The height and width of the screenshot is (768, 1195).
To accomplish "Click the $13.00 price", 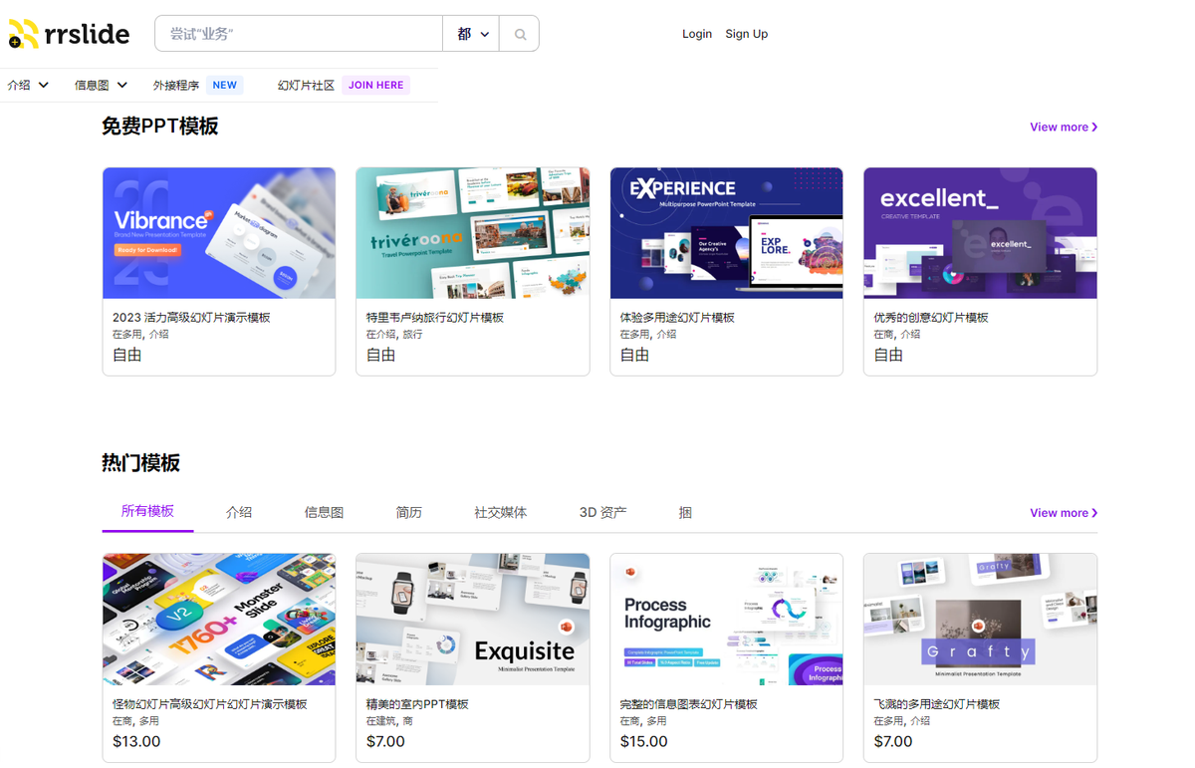I will tap(136, 742).
